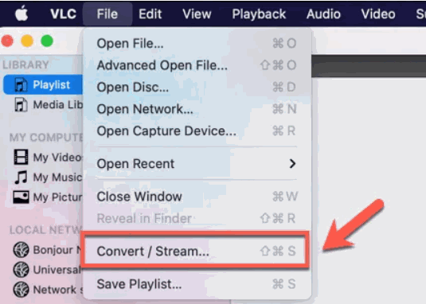Open the View menu
Viewport: 426px width, 304px height.
pyautogui.click(x=197, y=14)
